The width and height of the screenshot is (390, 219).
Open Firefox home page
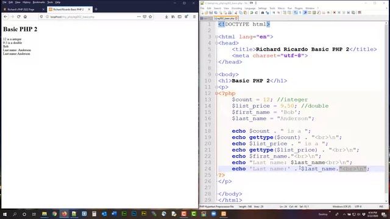25,16
